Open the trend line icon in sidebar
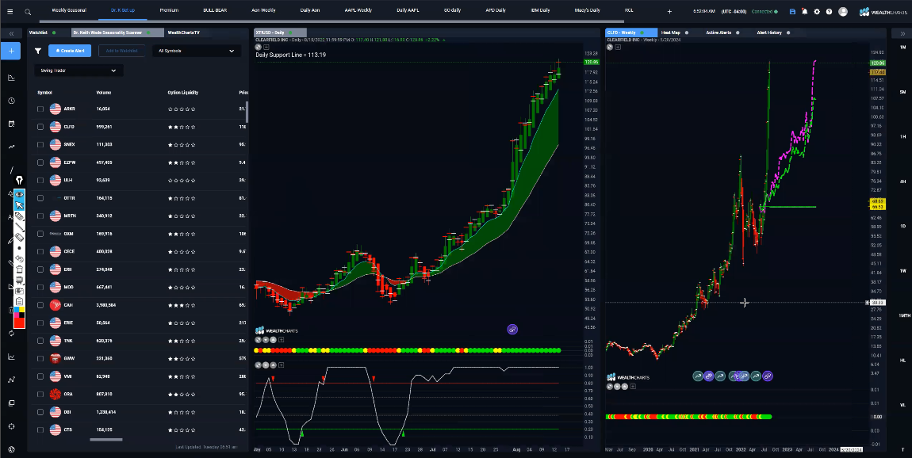Screen dimensions: 912x458 coord(11,147)
